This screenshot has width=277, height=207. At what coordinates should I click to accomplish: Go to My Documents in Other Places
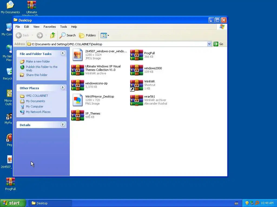click(35, 101)
